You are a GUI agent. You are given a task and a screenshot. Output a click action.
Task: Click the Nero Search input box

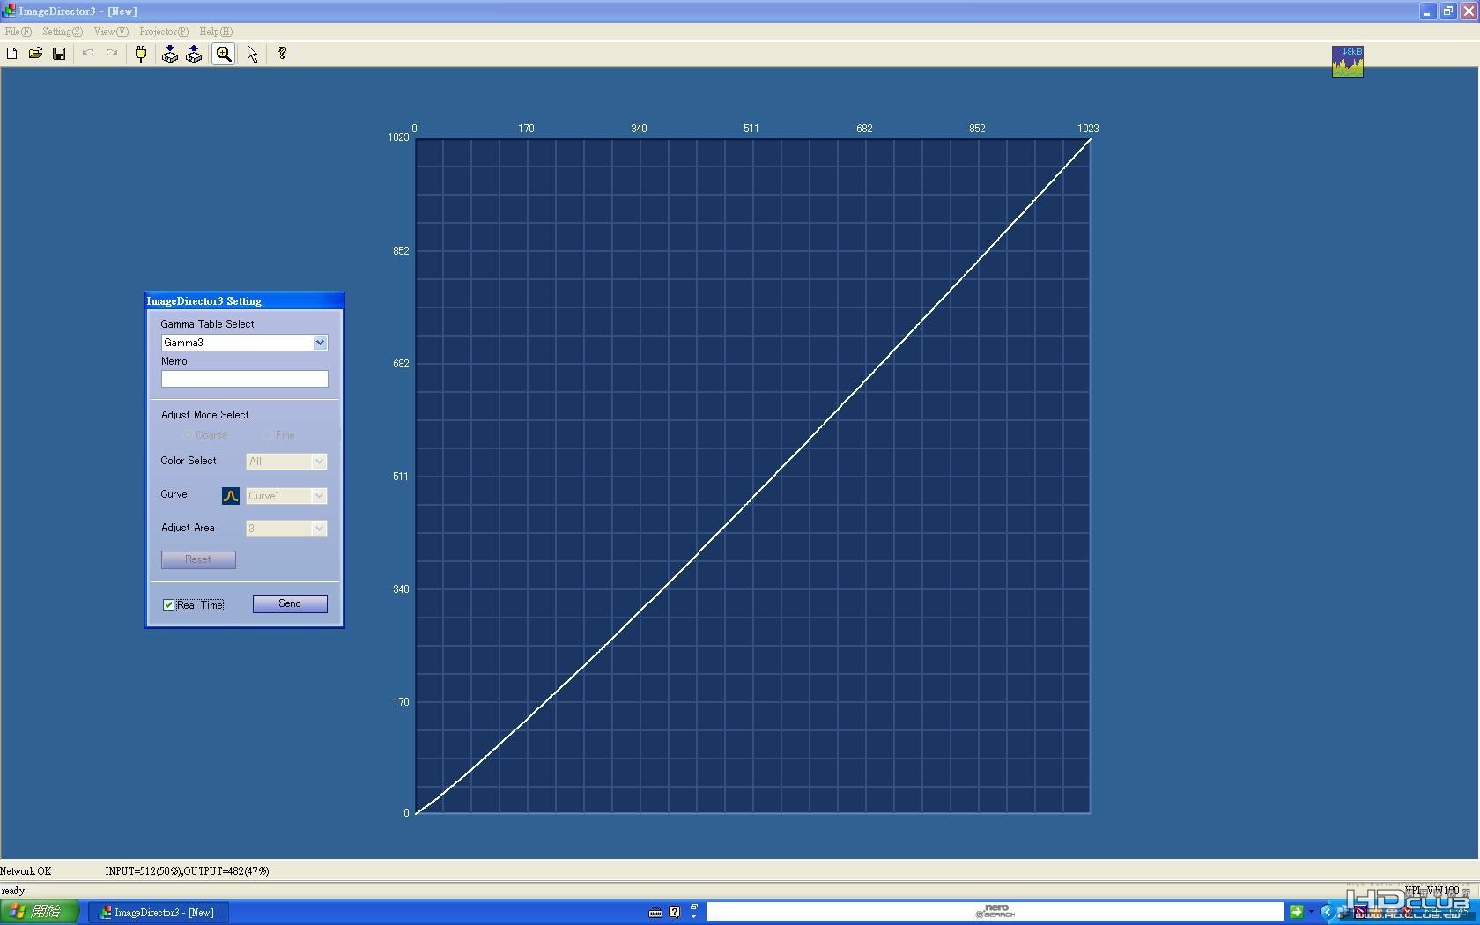click(995, 912)
